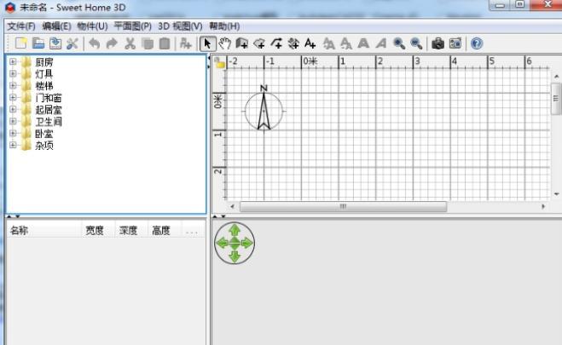Screen dimensions: 562x345
Task: Click the Add furniture to home icon
Action: (x=186, y=43)
